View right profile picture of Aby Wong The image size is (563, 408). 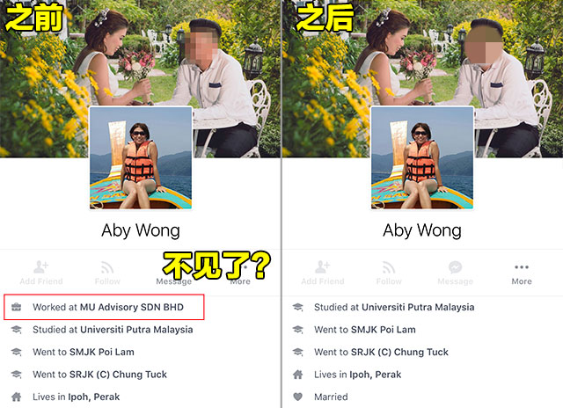tap(422, 158)
